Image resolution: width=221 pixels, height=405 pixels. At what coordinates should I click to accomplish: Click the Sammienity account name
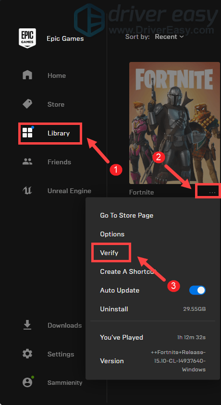coord(65,382)
